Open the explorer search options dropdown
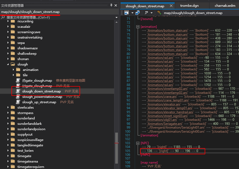 (x=117, y=18)
